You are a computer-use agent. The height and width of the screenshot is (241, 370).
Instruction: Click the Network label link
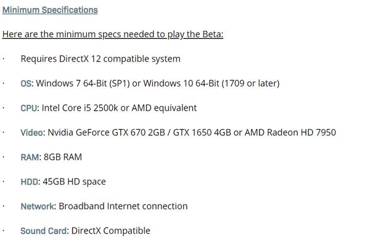[x=37, y=206]
